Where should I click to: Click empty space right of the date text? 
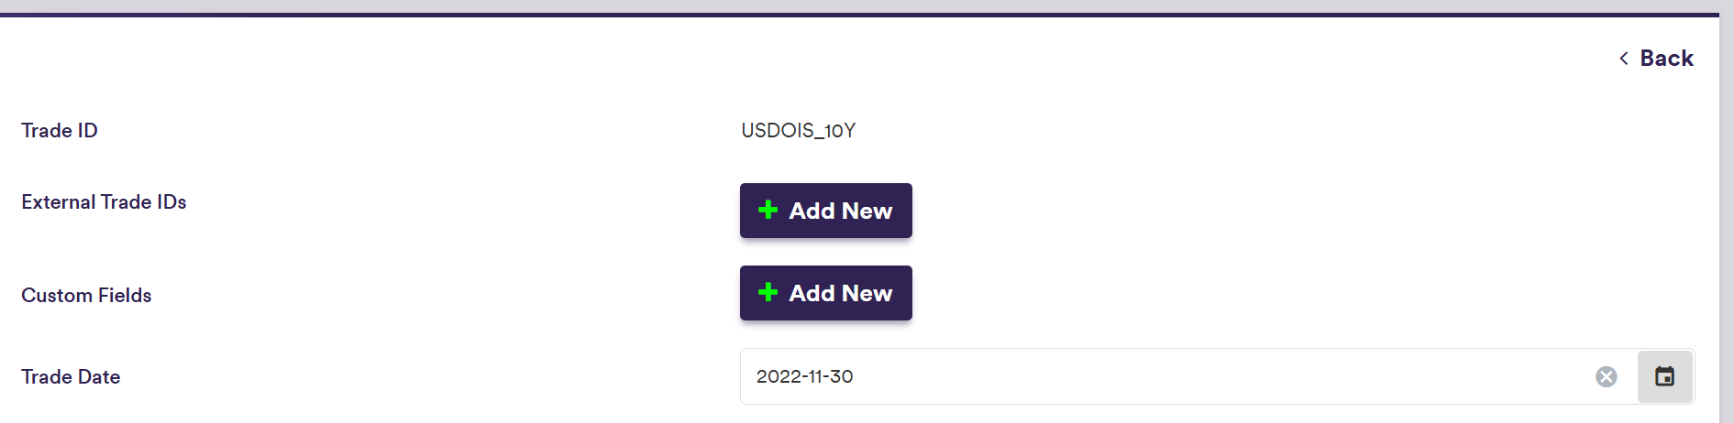(x=1192, y=376)
